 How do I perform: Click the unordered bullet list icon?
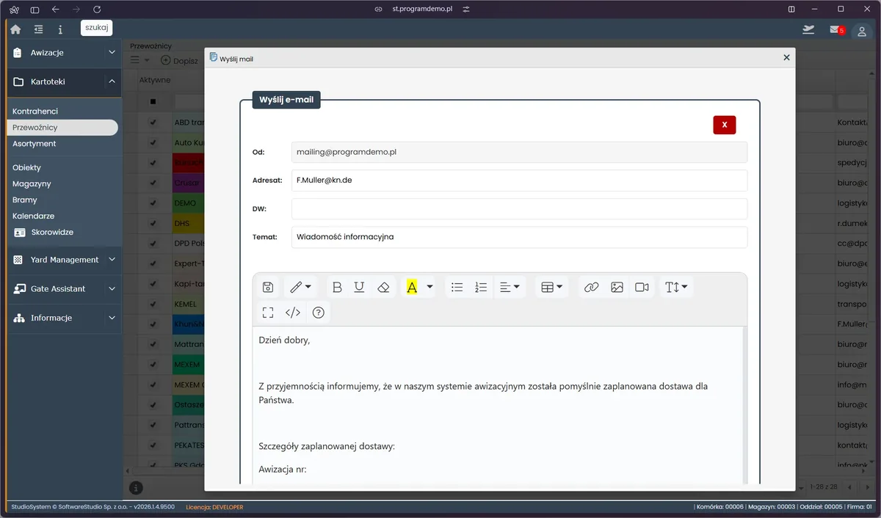[x=457, y=287]
